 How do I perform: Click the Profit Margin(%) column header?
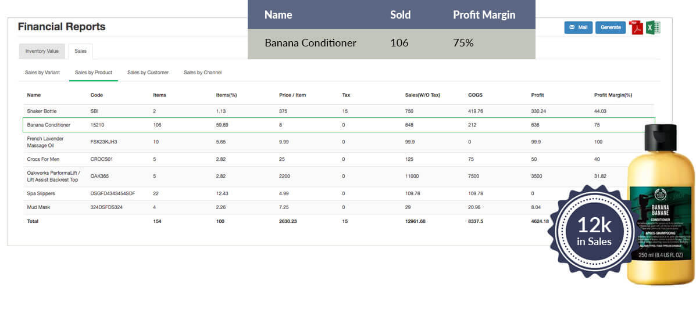click(612, 95)
